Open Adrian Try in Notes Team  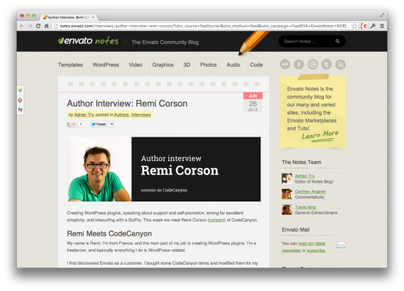tap(304, 176)
